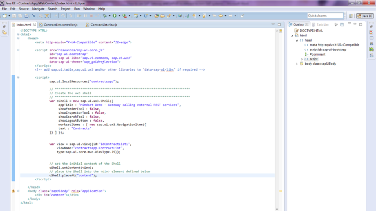The width and height of the screenshot is (376, 211).
Task: Click the Open Web Browser globe icon
Action: coord(180,16)
